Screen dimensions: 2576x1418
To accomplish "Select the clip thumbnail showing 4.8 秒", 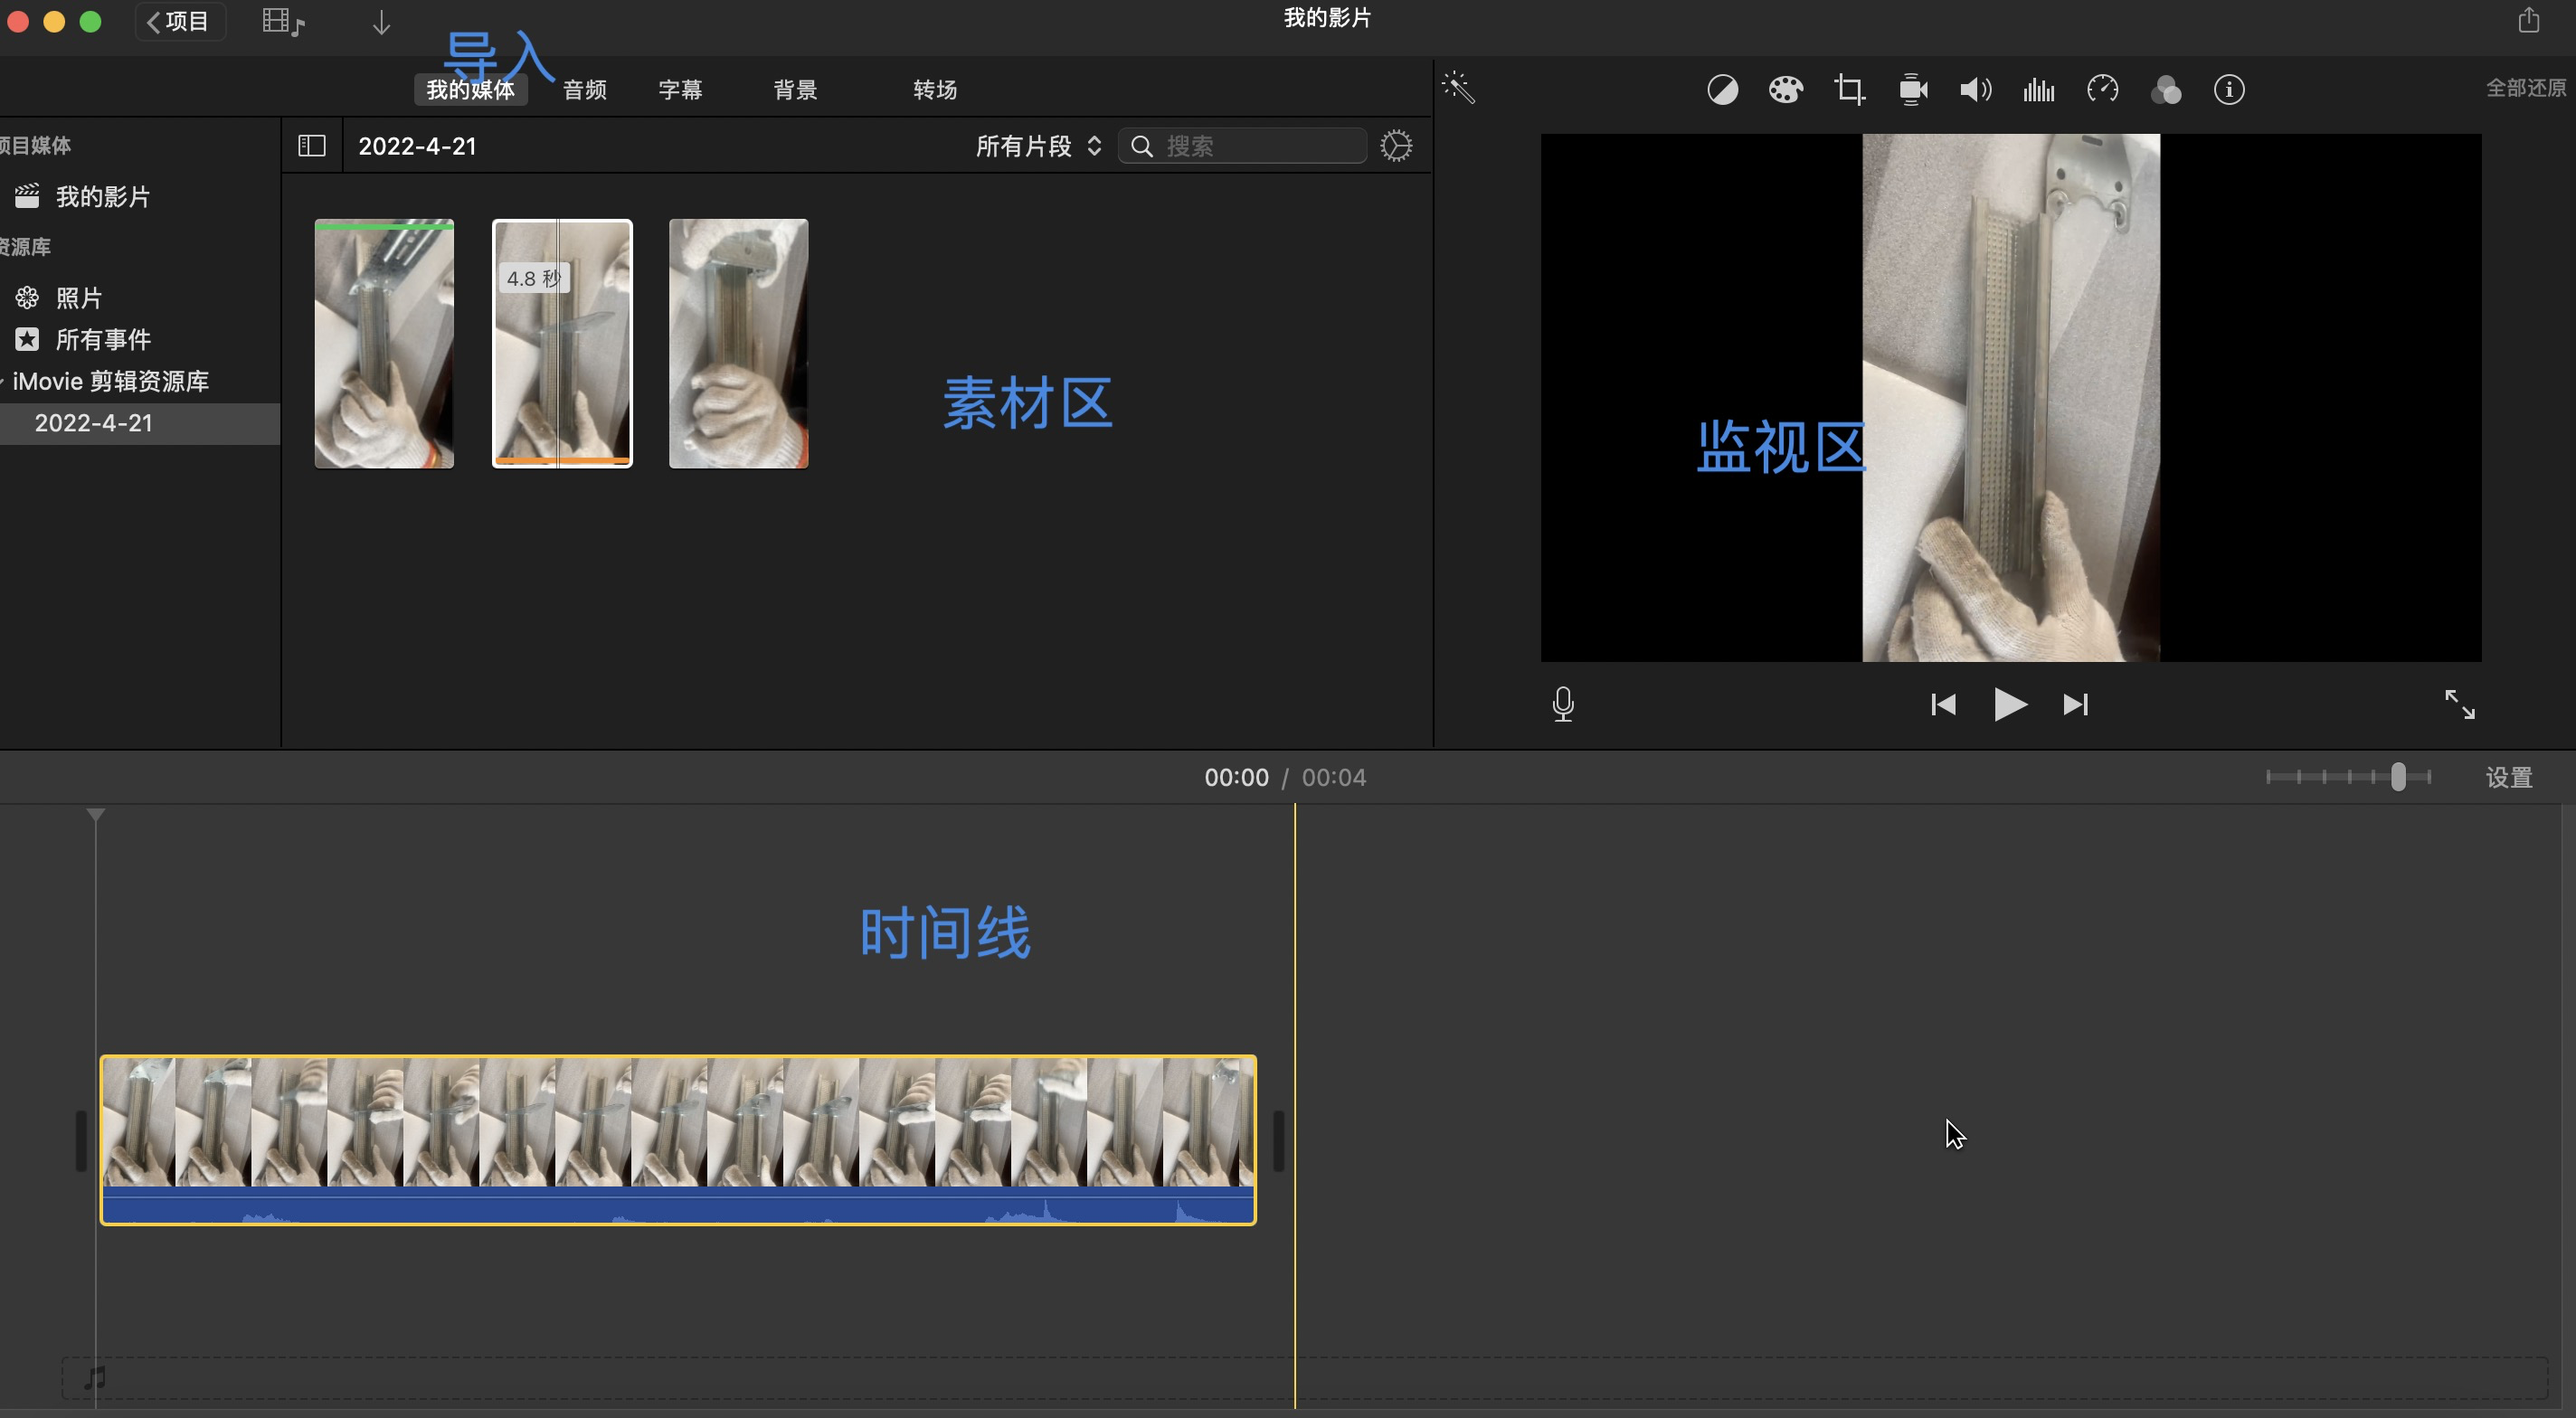I will click(x=562, y=343).
